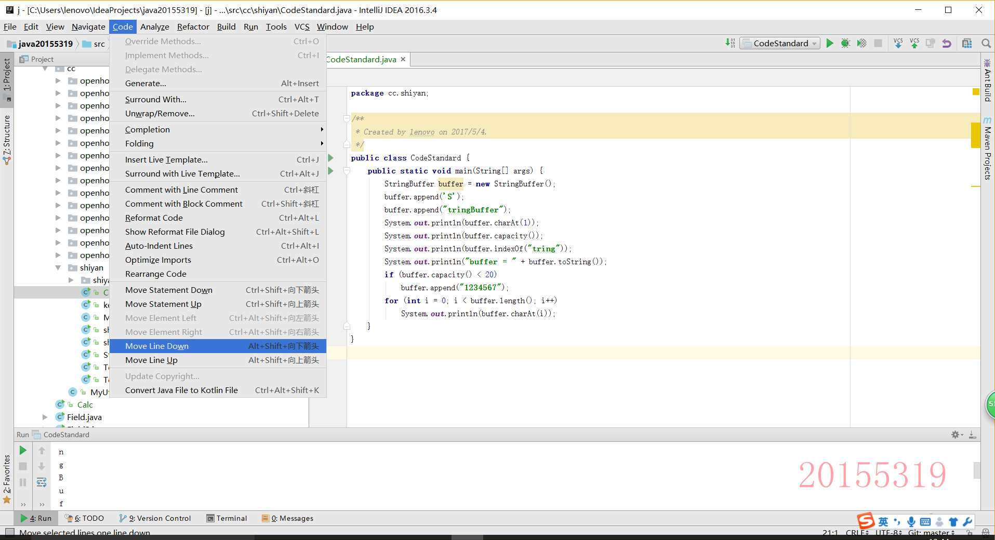Close the CodeStandard.java tab

click(x=403, y=59)
